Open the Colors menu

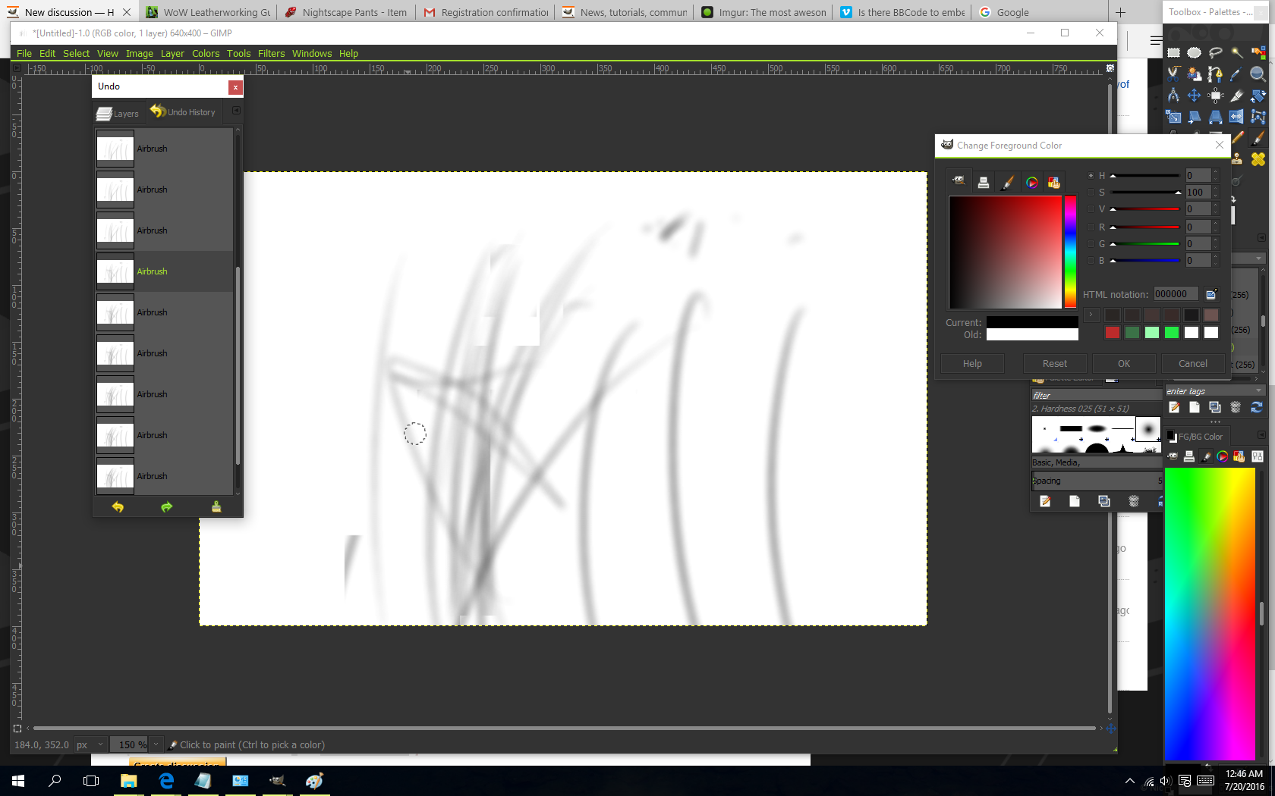tap(206, 53)
